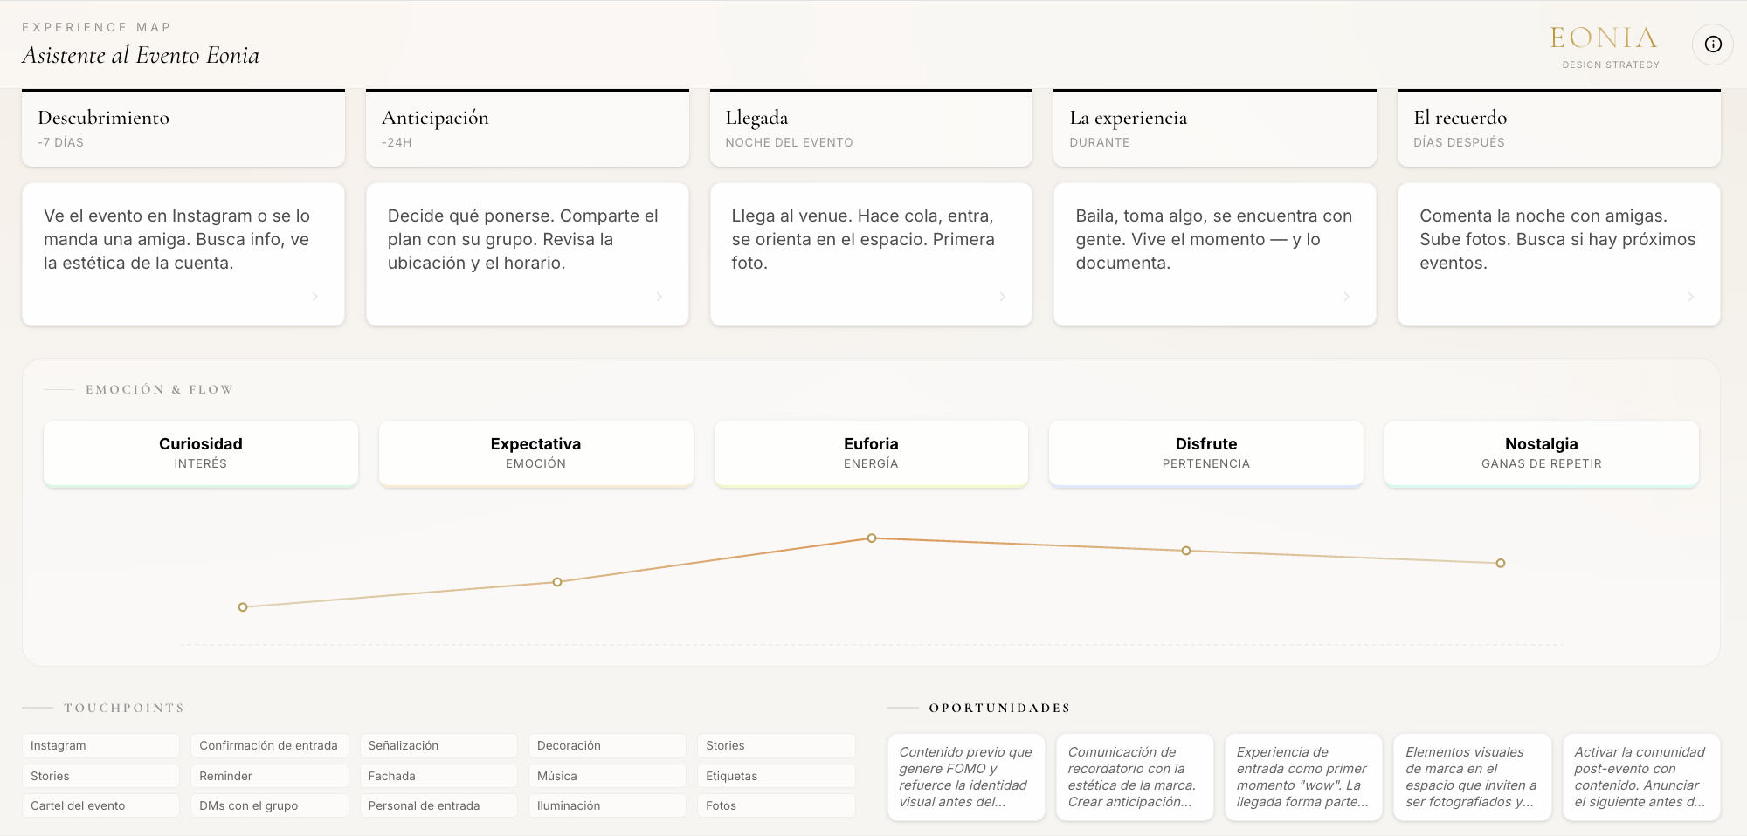The height and width of the screenshot is (836, 1747).
Task: Open the Activar la comunidad opportunity card
Action: tap(1641, 777)
